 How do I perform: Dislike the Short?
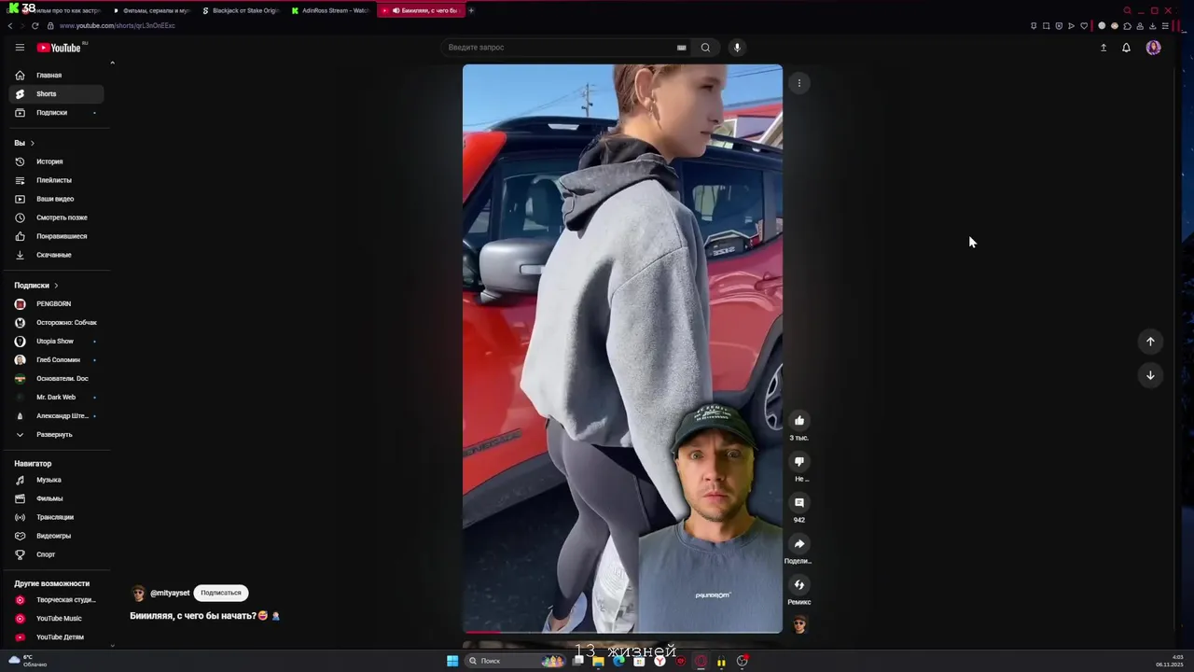(x=799, y=462)
